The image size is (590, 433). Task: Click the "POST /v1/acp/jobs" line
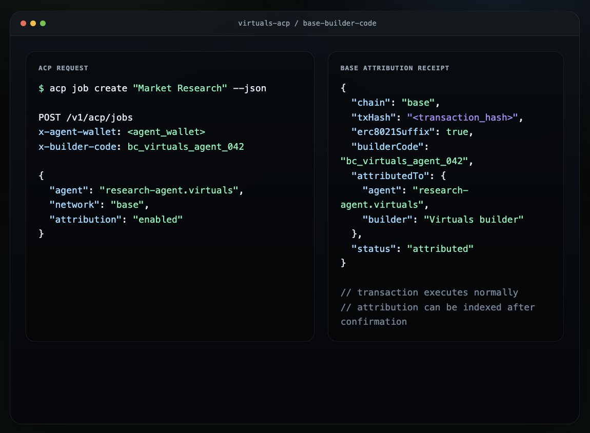click(85, 117)
